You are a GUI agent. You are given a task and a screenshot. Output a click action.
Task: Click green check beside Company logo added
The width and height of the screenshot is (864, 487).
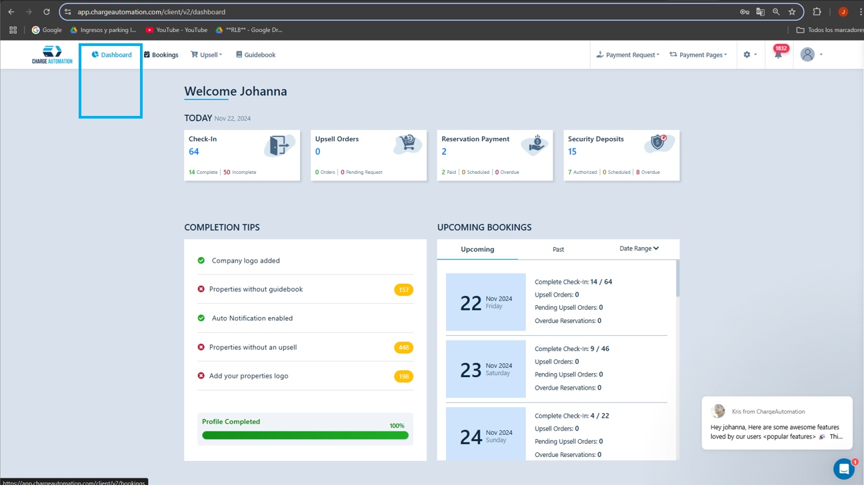pyautogui.click(x=201, y=260)
